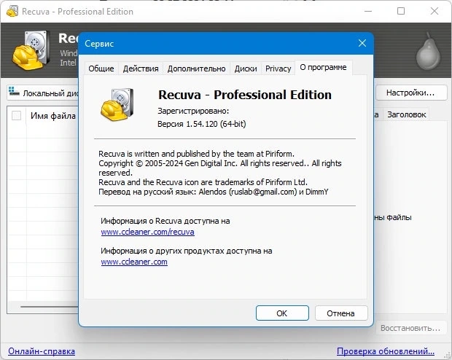The width and height of the screenshot is (452, 360).
Task: Select the Дополнительно tab
Action: pos(196,69)
